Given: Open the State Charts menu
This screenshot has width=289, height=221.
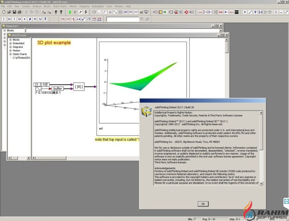Looking at the screenshot, I should [59, 7].
